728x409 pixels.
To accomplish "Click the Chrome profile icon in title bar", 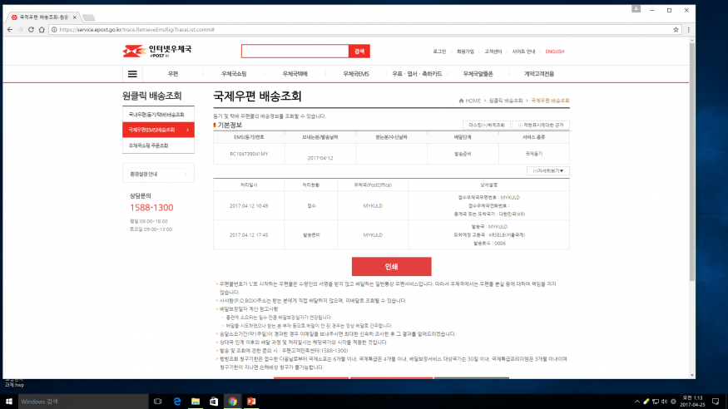I will 636,9.
